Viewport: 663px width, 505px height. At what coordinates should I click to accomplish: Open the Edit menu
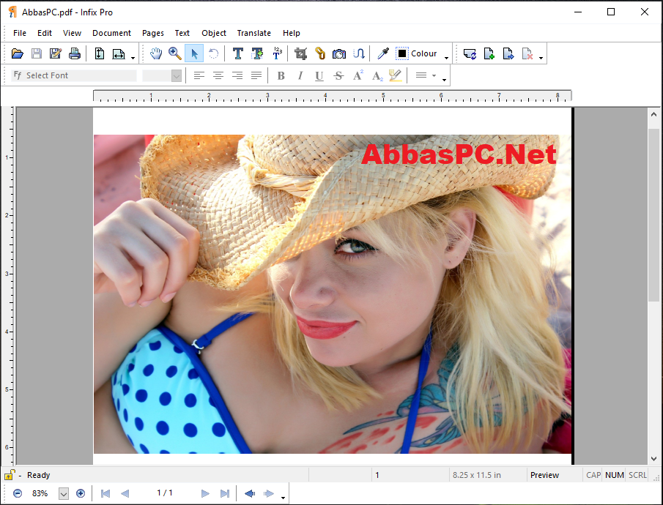[x=45, y=33]
